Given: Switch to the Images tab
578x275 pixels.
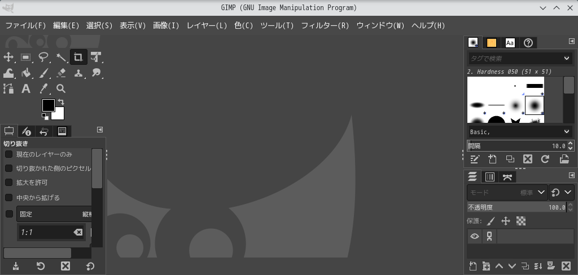Looking at the screenshot, I should pos(62,131).
